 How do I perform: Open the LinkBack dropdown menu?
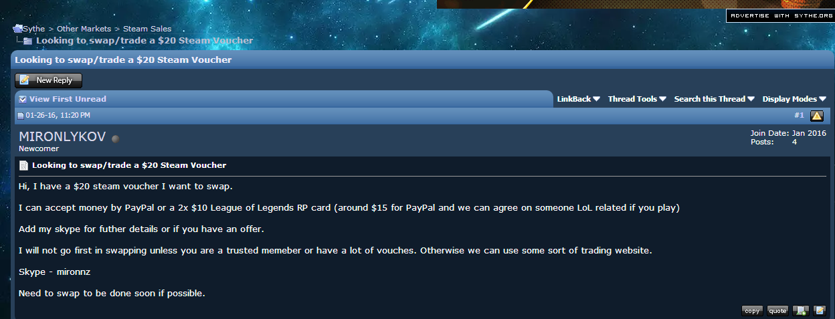578,99
